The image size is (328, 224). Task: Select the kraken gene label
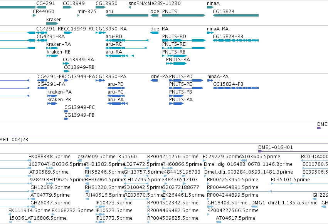pyautogui.click(x=54, y=19)
